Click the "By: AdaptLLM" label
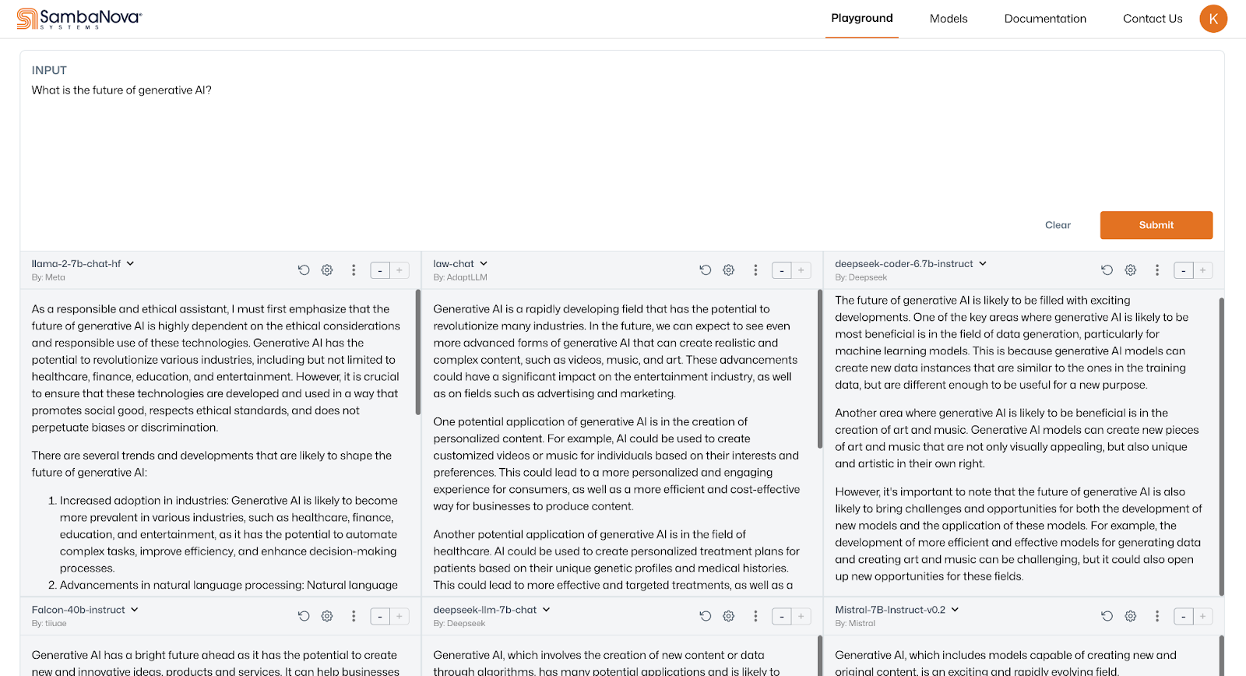1246x676 pixels. 460,277
